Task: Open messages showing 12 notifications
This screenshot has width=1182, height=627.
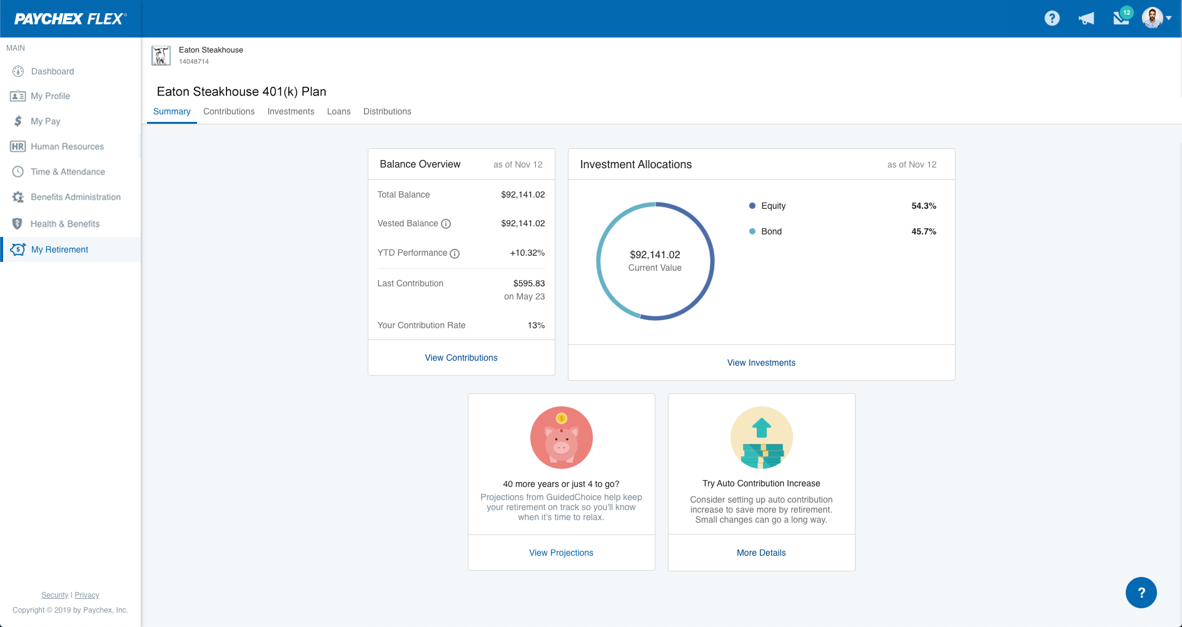Action: [x=1121, y=18]
